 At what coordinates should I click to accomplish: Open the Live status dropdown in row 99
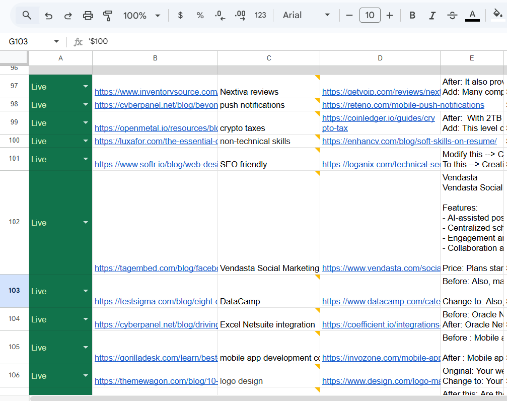point(86,122)
